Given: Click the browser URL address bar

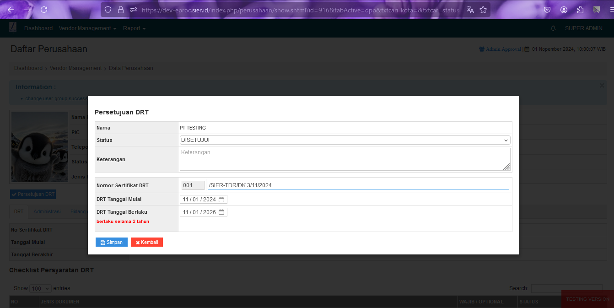Looking at the screenshot, I should [x=300, y=10].
